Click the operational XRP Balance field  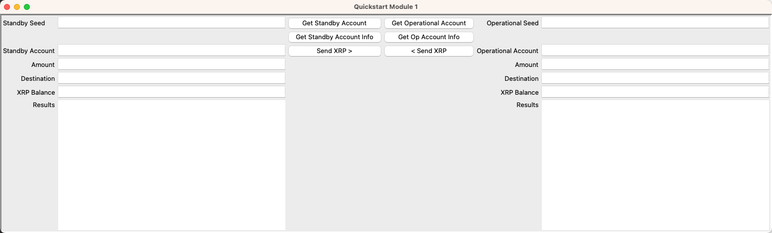tap(655, 92)
